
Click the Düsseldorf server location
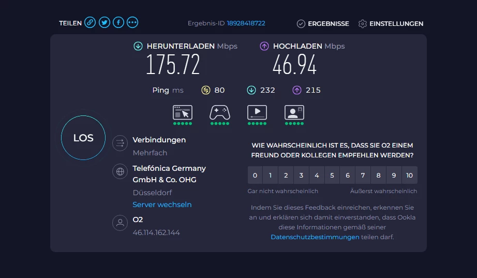click(x=153, y=193)
